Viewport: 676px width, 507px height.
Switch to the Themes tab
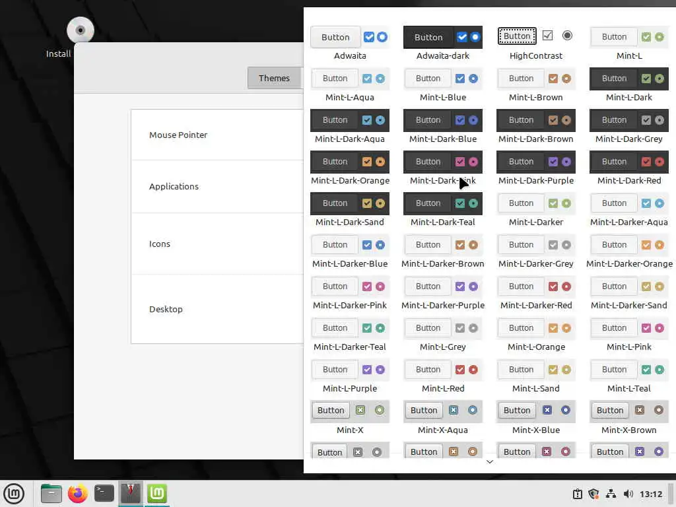[274, 78]
